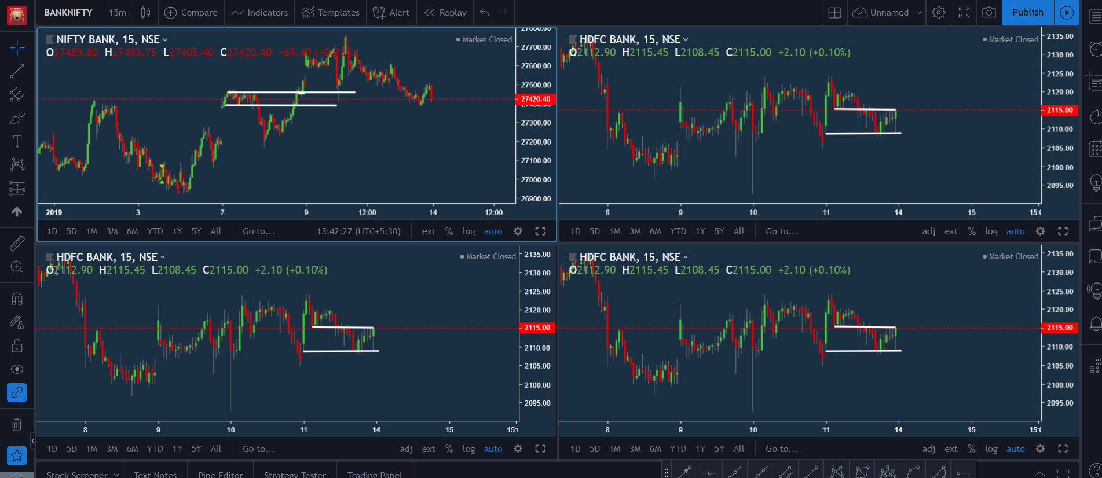Screen dimensions: 1102x478
Task: Open the Strategy Tester tab
Action: [x=295, y=474]
